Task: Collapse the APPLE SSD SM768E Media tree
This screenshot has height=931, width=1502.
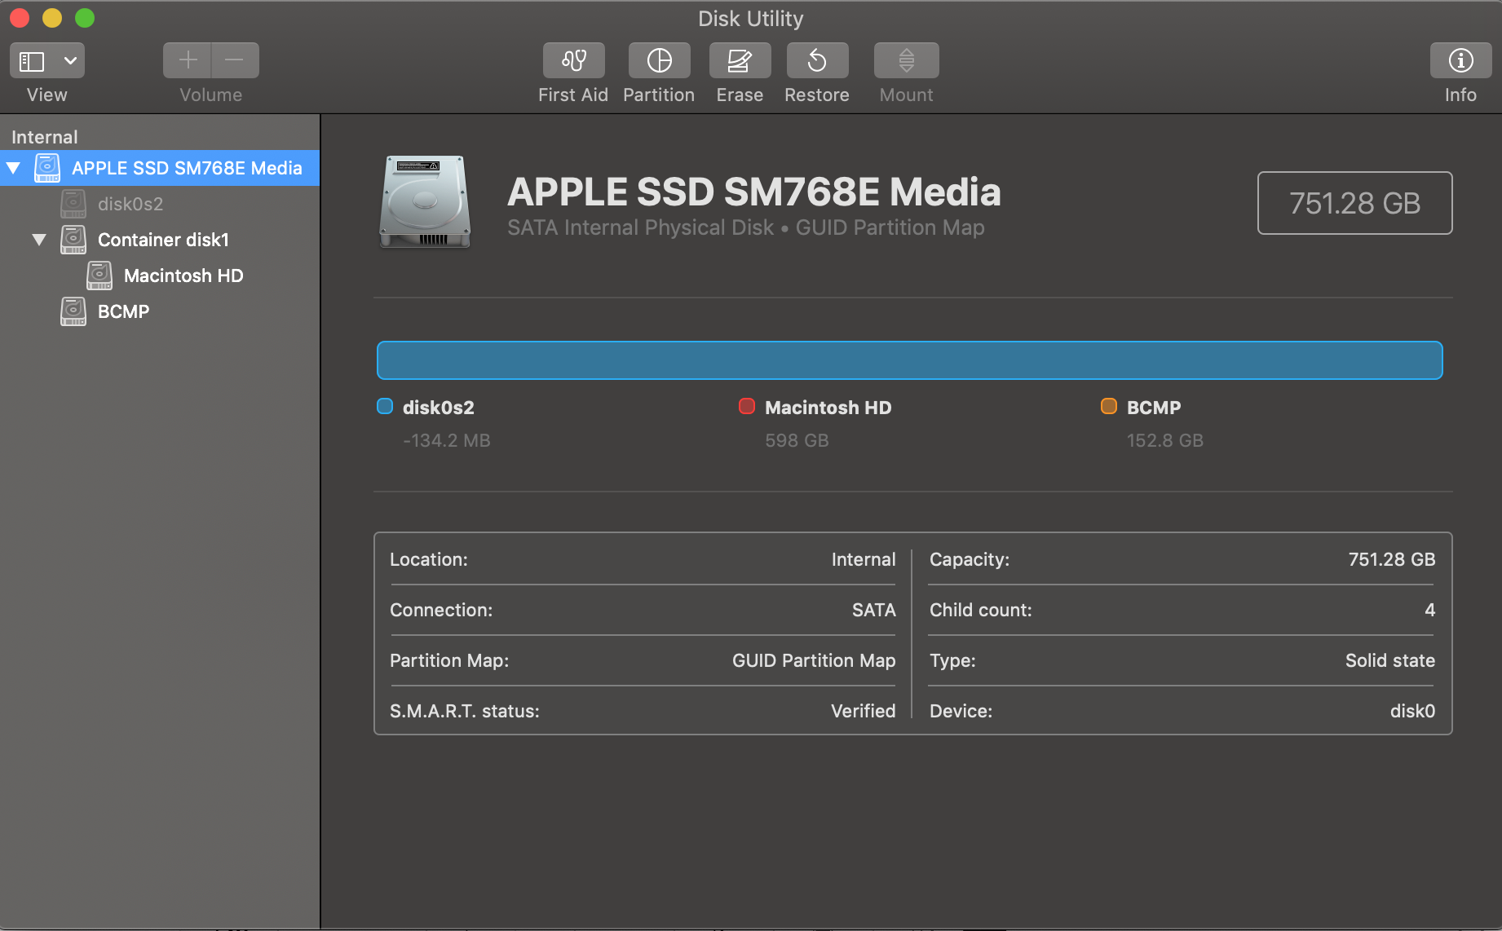Action: [14, 169]
